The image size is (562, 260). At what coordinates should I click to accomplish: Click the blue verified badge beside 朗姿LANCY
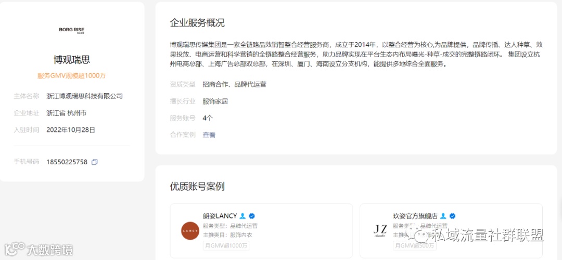252,216
